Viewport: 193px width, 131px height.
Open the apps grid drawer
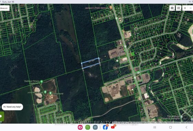click(95, 127)
